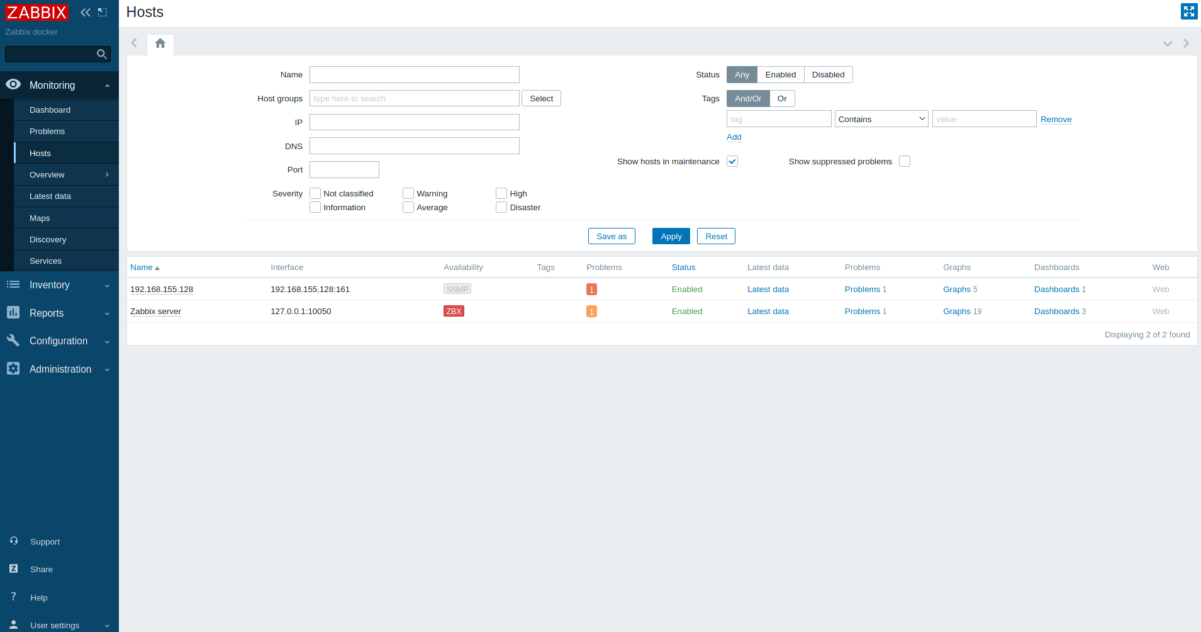Check Show suppressed problems box

click(x=905, y=162)
